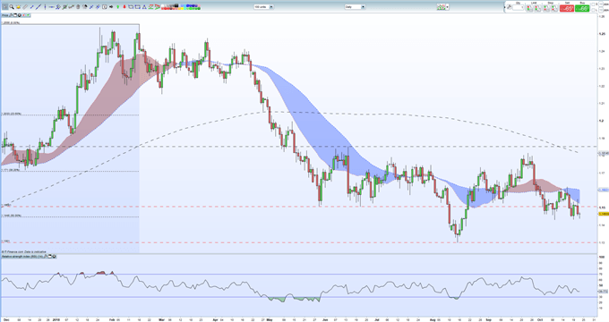Click the Qty quantity input field
The width and height of the screenshot is (609, 322).
pos(518,7)
